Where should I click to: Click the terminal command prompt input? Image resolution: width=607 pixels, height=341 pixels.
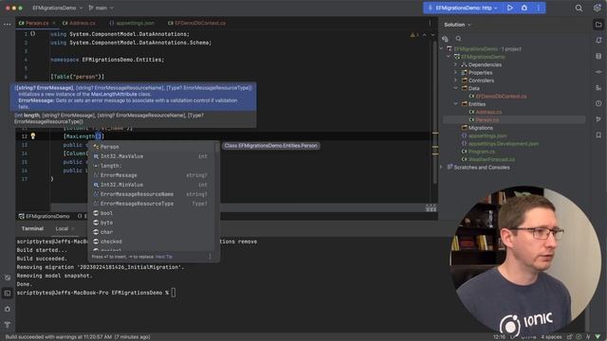174,293
